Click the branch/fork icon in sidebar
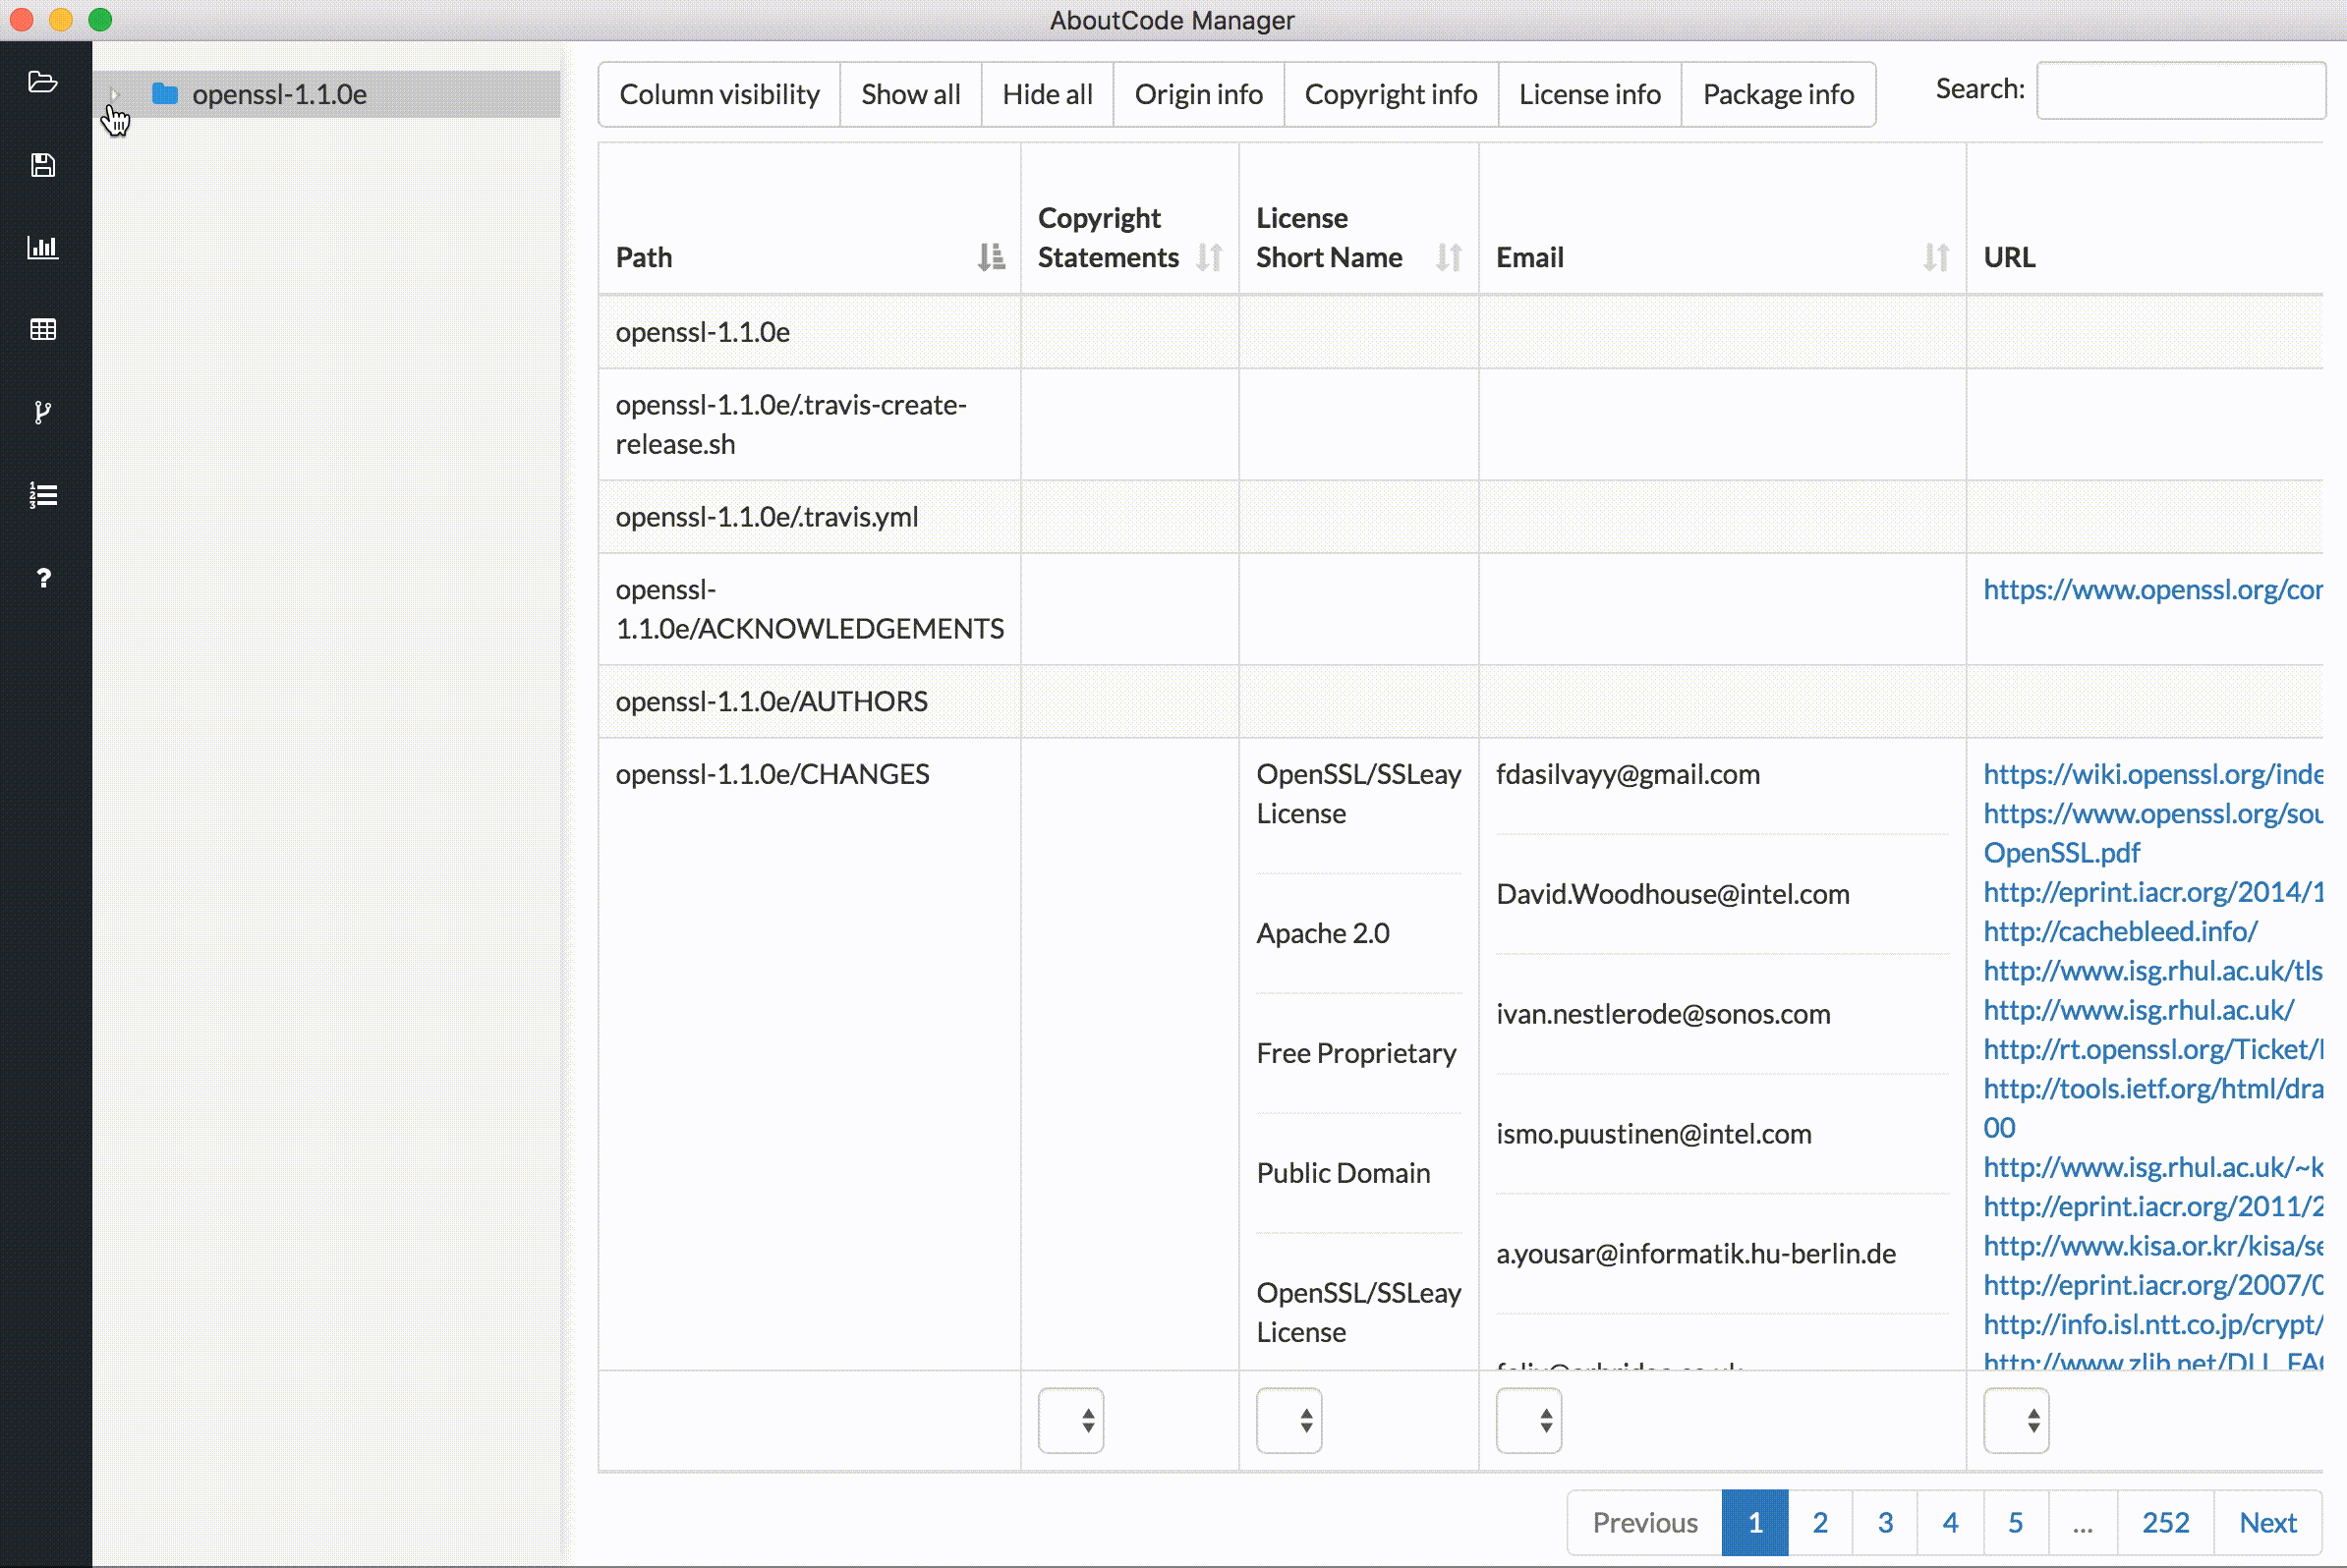 (42, 412)
